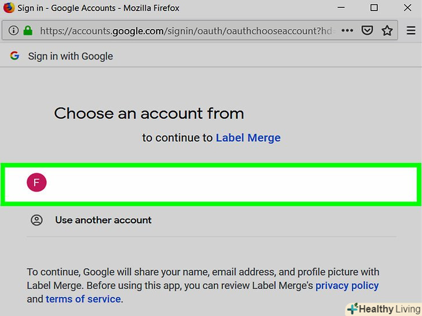Click the Firefox logo in the title bar

[9, 8]
